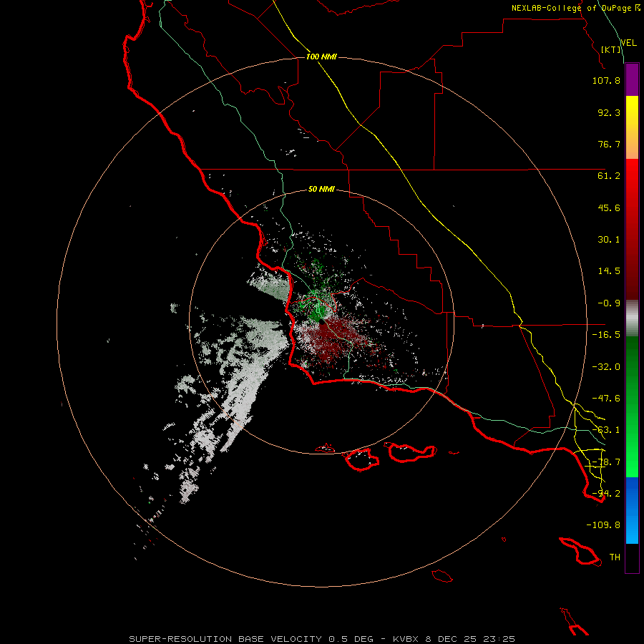
Task: Click the -32.0 velocity scale value
Action: [606, 367]
